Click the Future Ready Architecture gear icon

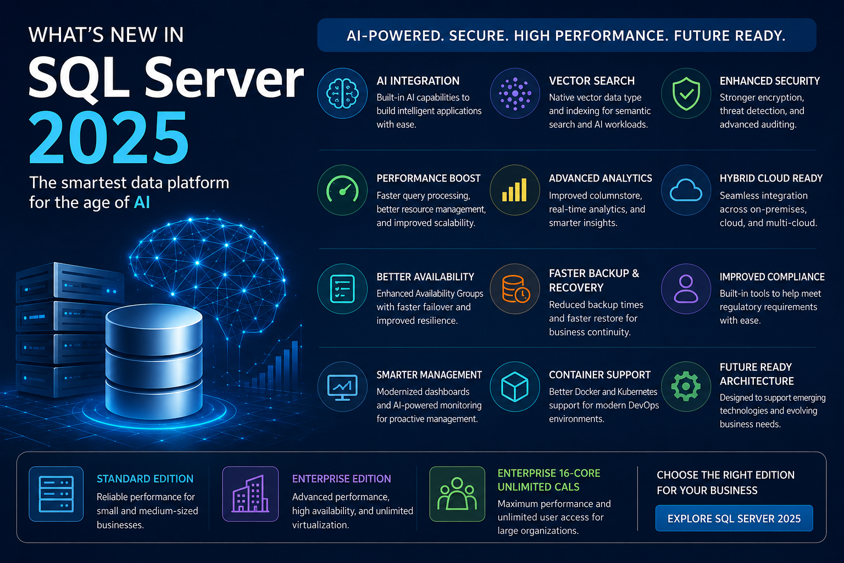pos(686,387)
